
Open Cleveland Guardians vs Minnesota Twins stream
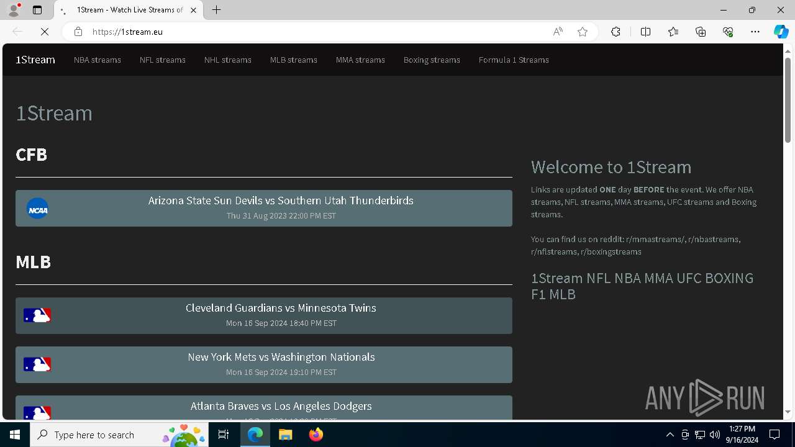264,315
